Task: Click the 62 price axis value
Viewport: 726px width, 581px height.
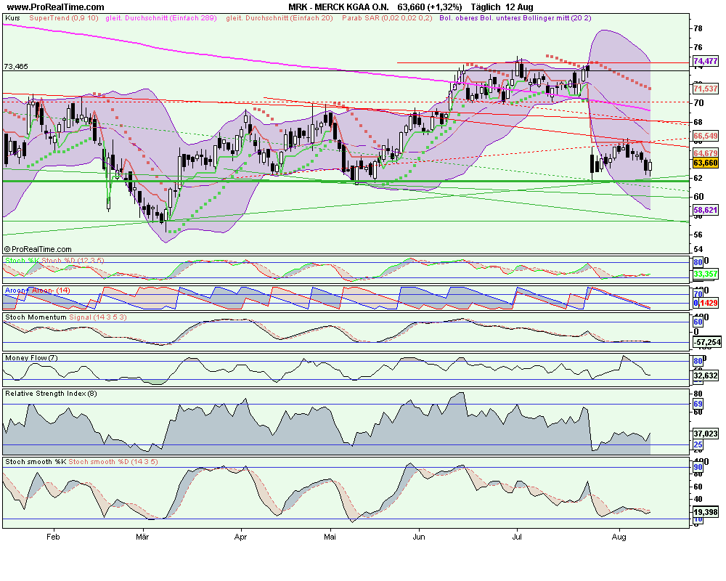Action: pyautogui.click(x=698, y=178)
